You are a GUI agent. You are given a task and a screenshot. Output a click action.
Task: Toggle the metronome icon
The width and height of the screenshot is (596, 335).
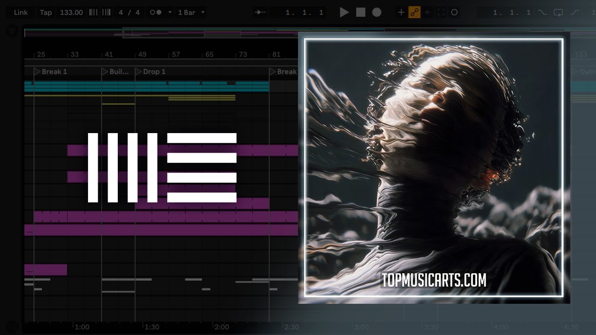pyautogui.click(x=156, y=13)
